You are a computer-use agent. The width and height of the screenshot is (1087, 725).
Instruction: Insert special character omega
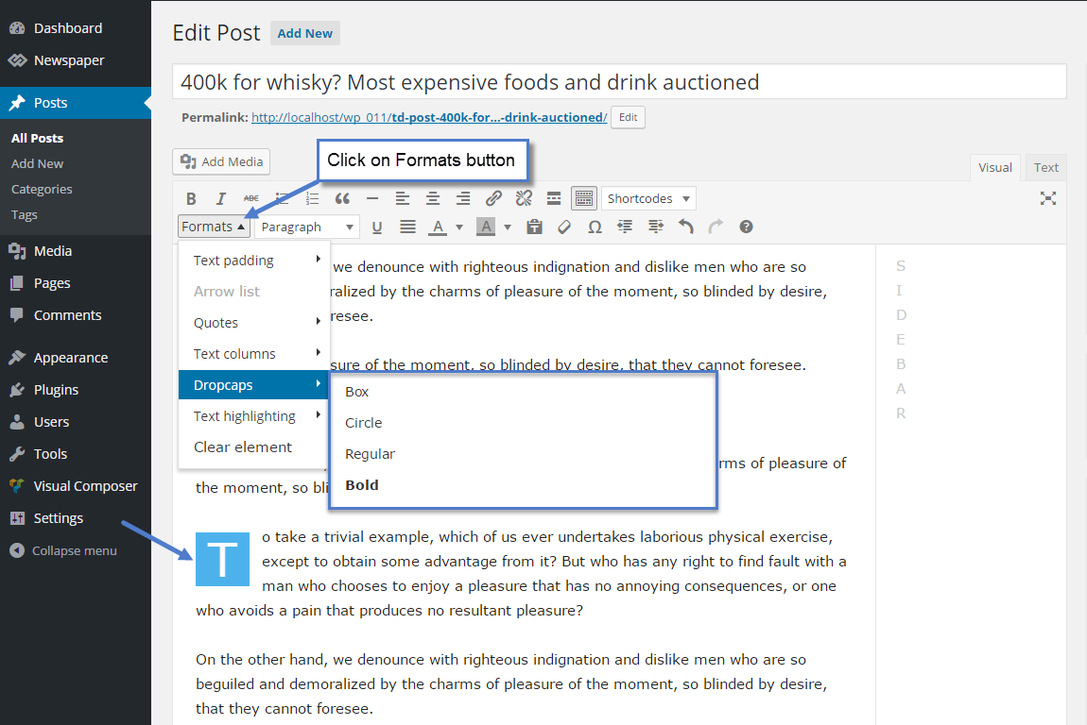coord(595,228)
